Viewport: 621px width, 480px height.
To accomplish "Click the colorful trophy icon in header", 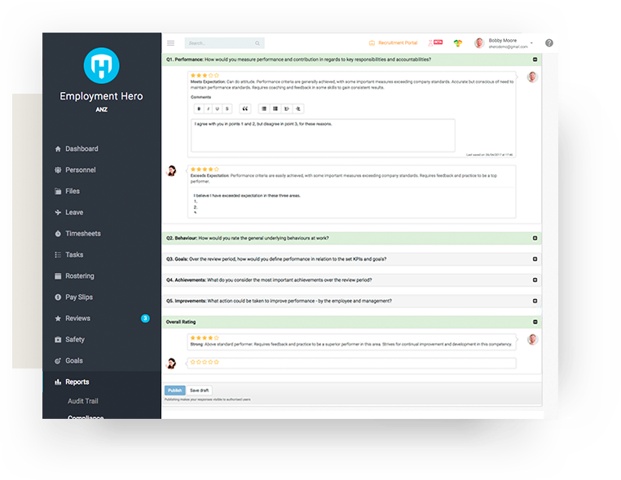I will pos(458,43).
